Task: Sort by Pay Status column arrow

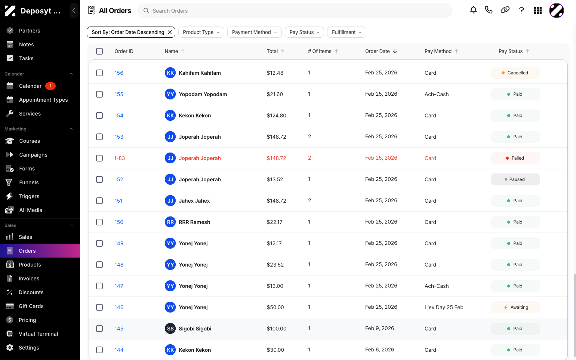Action: (528, 51)
